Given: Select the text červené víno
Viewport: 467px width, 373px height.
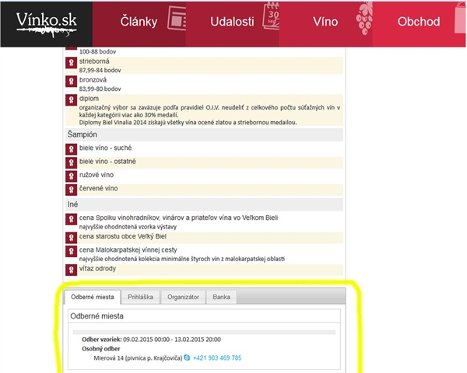Looking at the screenshot, I should [x=98, y=188].
